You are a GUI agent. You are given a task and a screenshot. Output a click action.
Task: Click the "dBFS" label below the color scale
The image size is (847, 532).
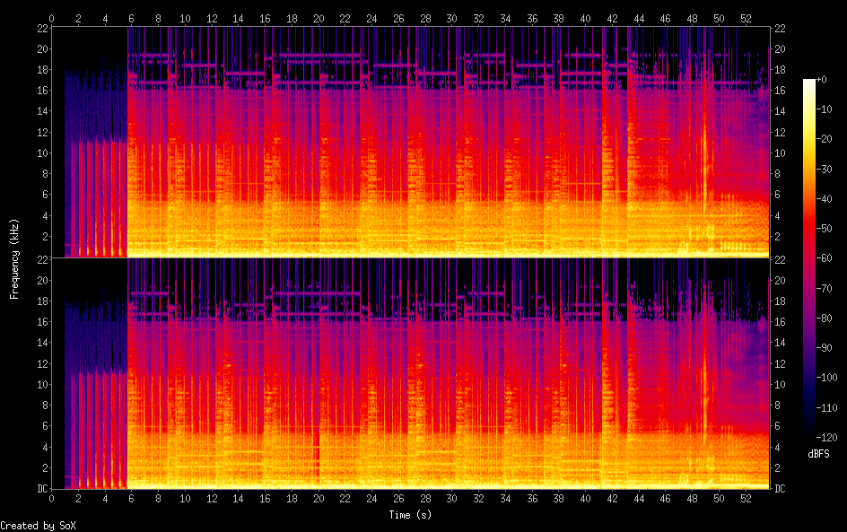point(818,456)
